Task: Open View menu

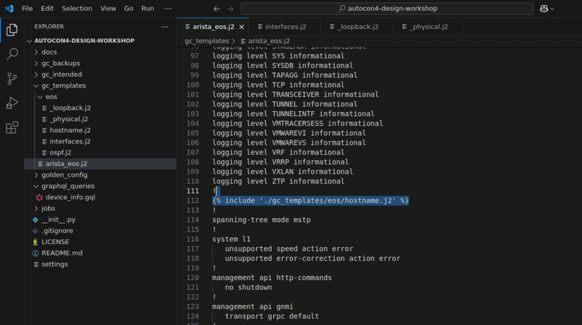Action: click(x=108, y=8)
